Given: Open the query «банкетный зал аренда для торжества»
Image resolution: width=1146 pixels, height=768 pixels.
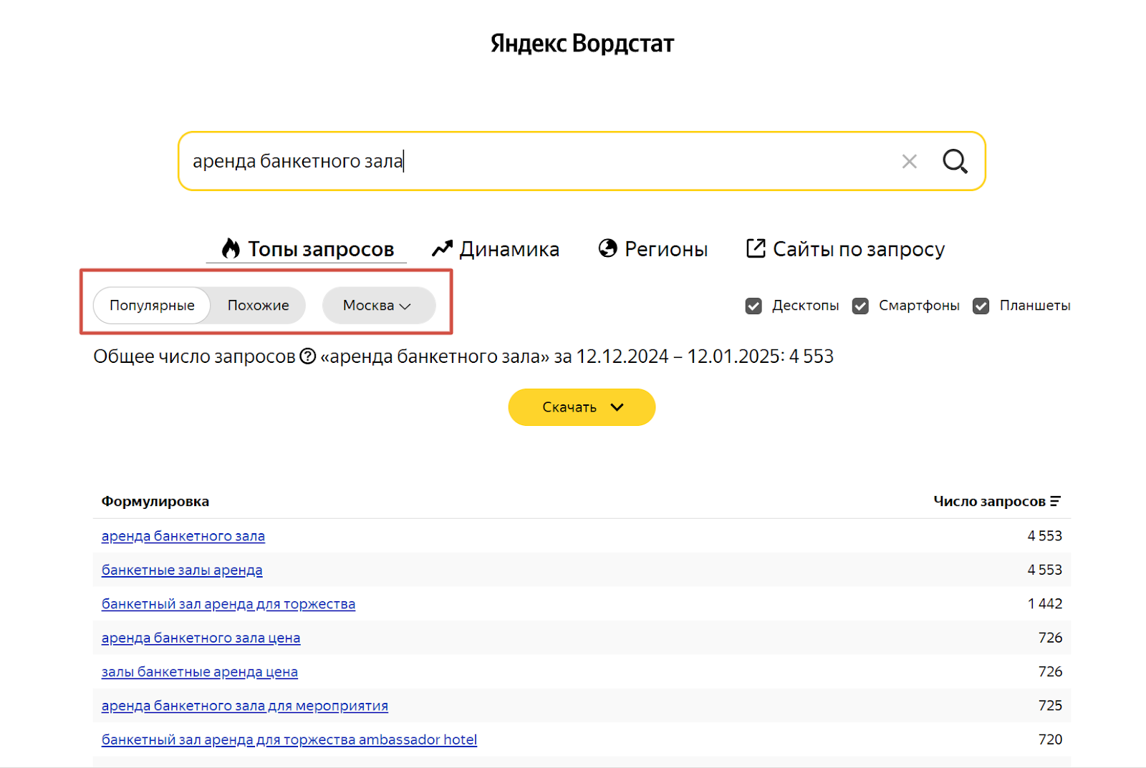Looking at the screenshot, I should pyautogui.click(x=227, y=603).
